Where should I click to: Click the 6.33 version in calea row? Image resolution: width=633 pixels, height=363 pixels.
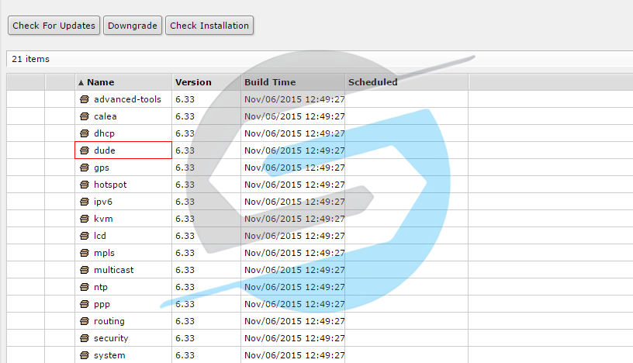(x=185, y=116)
